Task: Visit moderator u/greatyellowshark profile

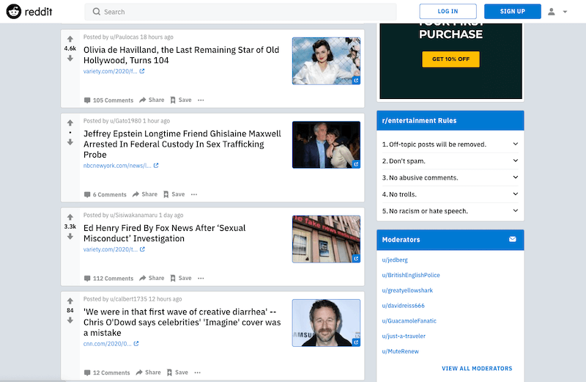Action: (x=407, y=290)
